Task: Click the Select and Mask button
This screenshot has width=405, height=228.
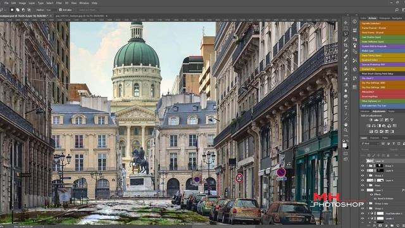Action: (x=88, y=10)
